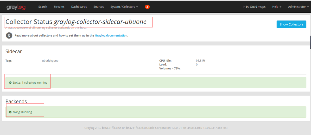Click Show Collectors button
Image resolution: width=311 pixels, height=135 pixels.
(291, 24)
